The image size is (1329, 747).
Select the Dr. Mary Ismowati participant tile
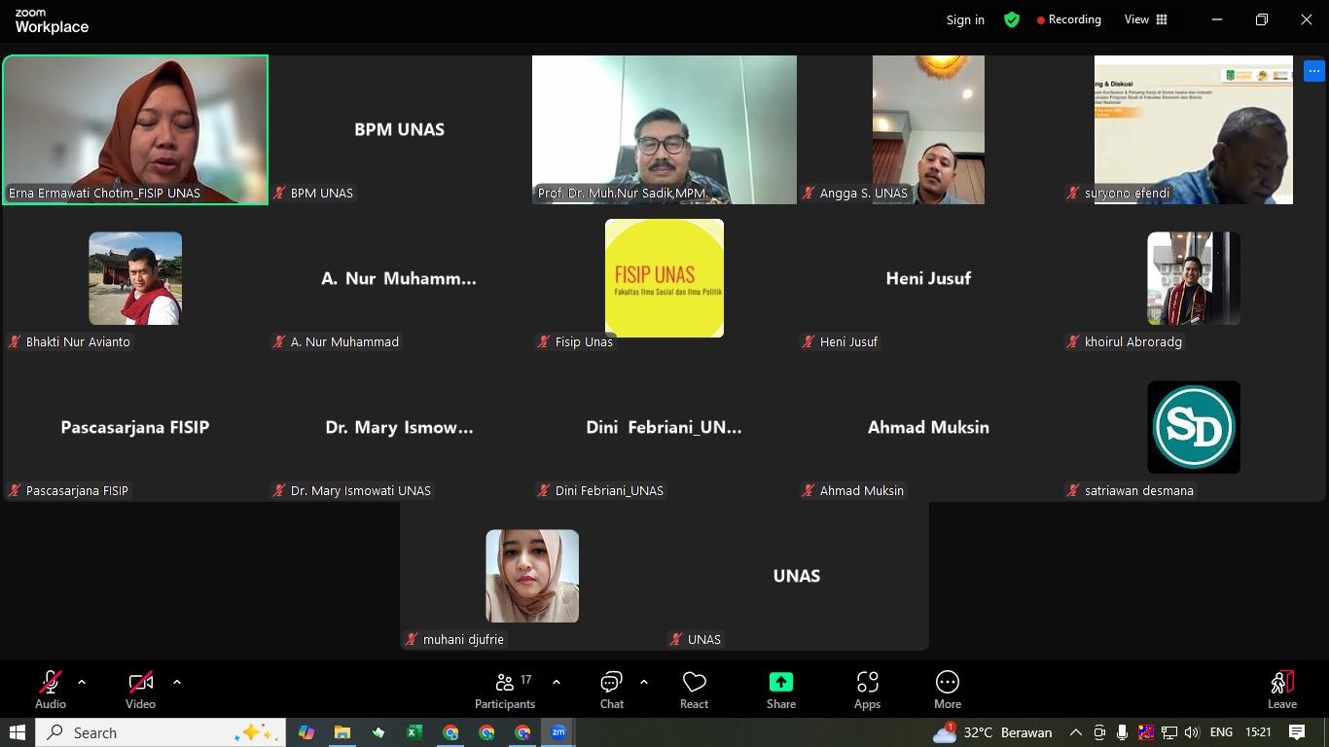[x=400, y=427]
